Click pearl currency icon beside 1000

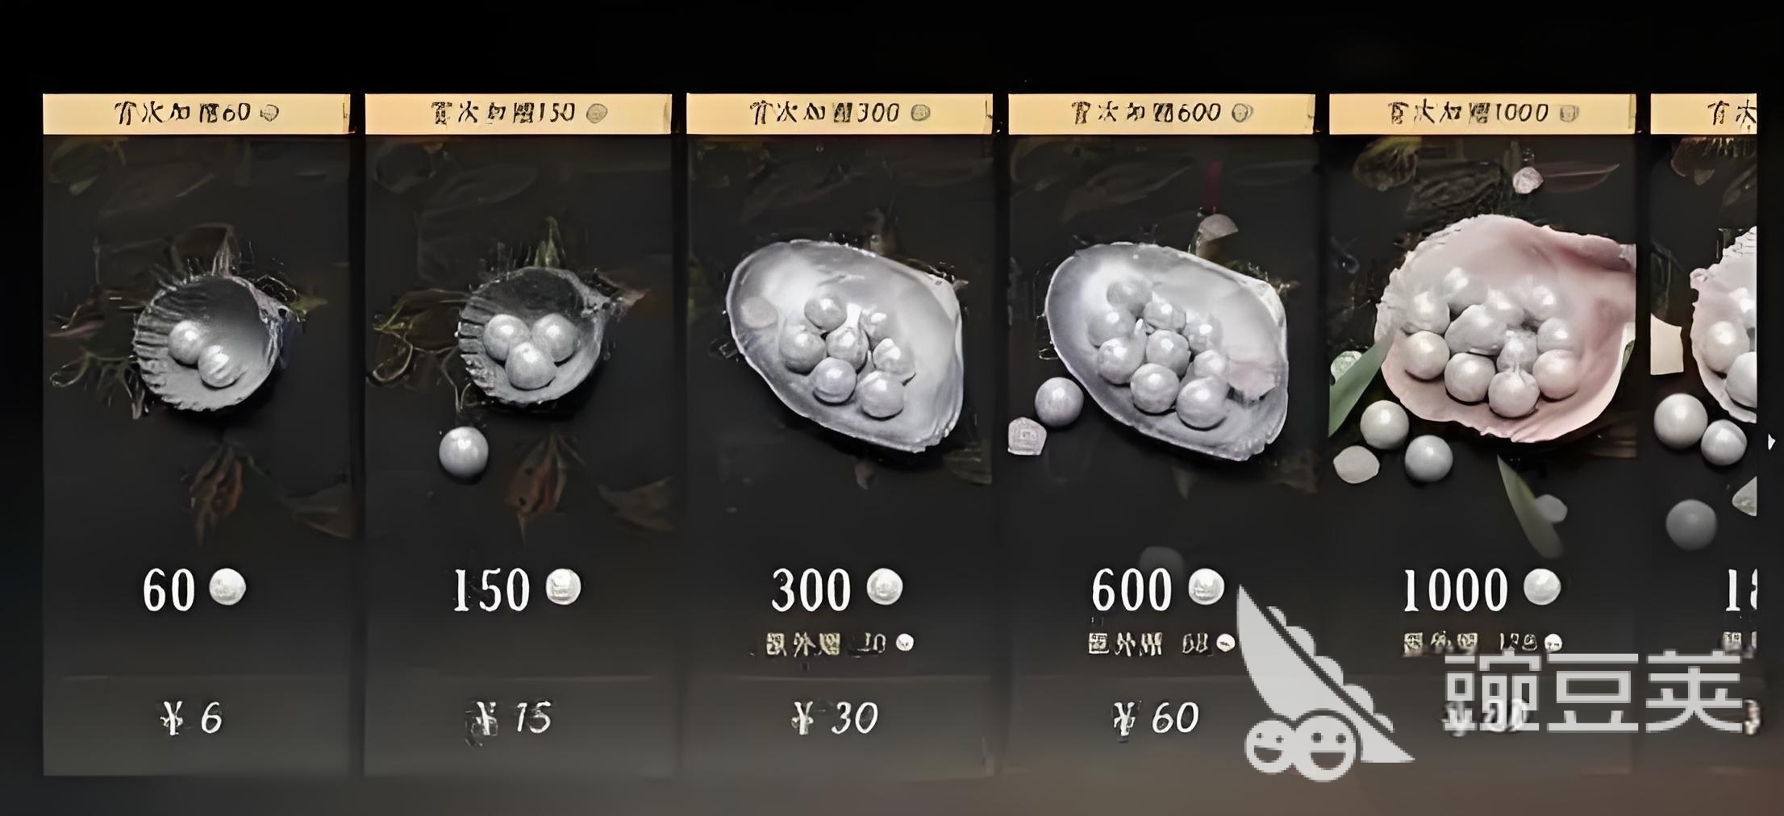1542,586
